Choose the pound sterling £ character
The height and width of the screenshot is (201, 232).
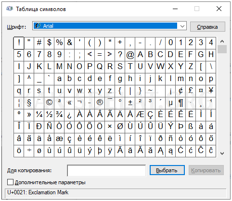[x=191, y=91]
